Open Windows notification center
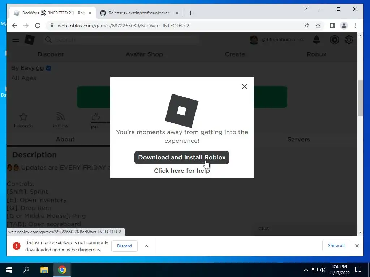This screenshot has width=370, height=277. click(x=358, y=270)
